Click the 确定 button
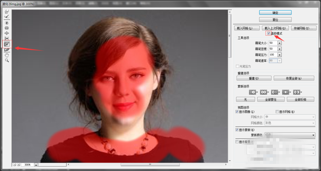 [x=275, y=13]
